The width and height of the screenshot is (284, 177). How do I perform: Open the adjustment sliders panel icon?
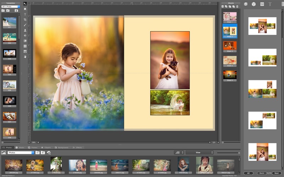click(x=262, y=4)
